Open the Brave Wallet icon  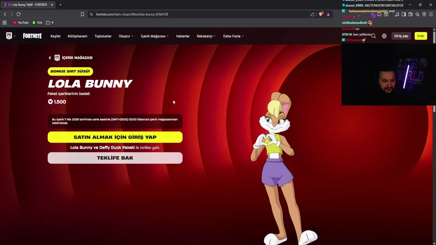point(410,14)
